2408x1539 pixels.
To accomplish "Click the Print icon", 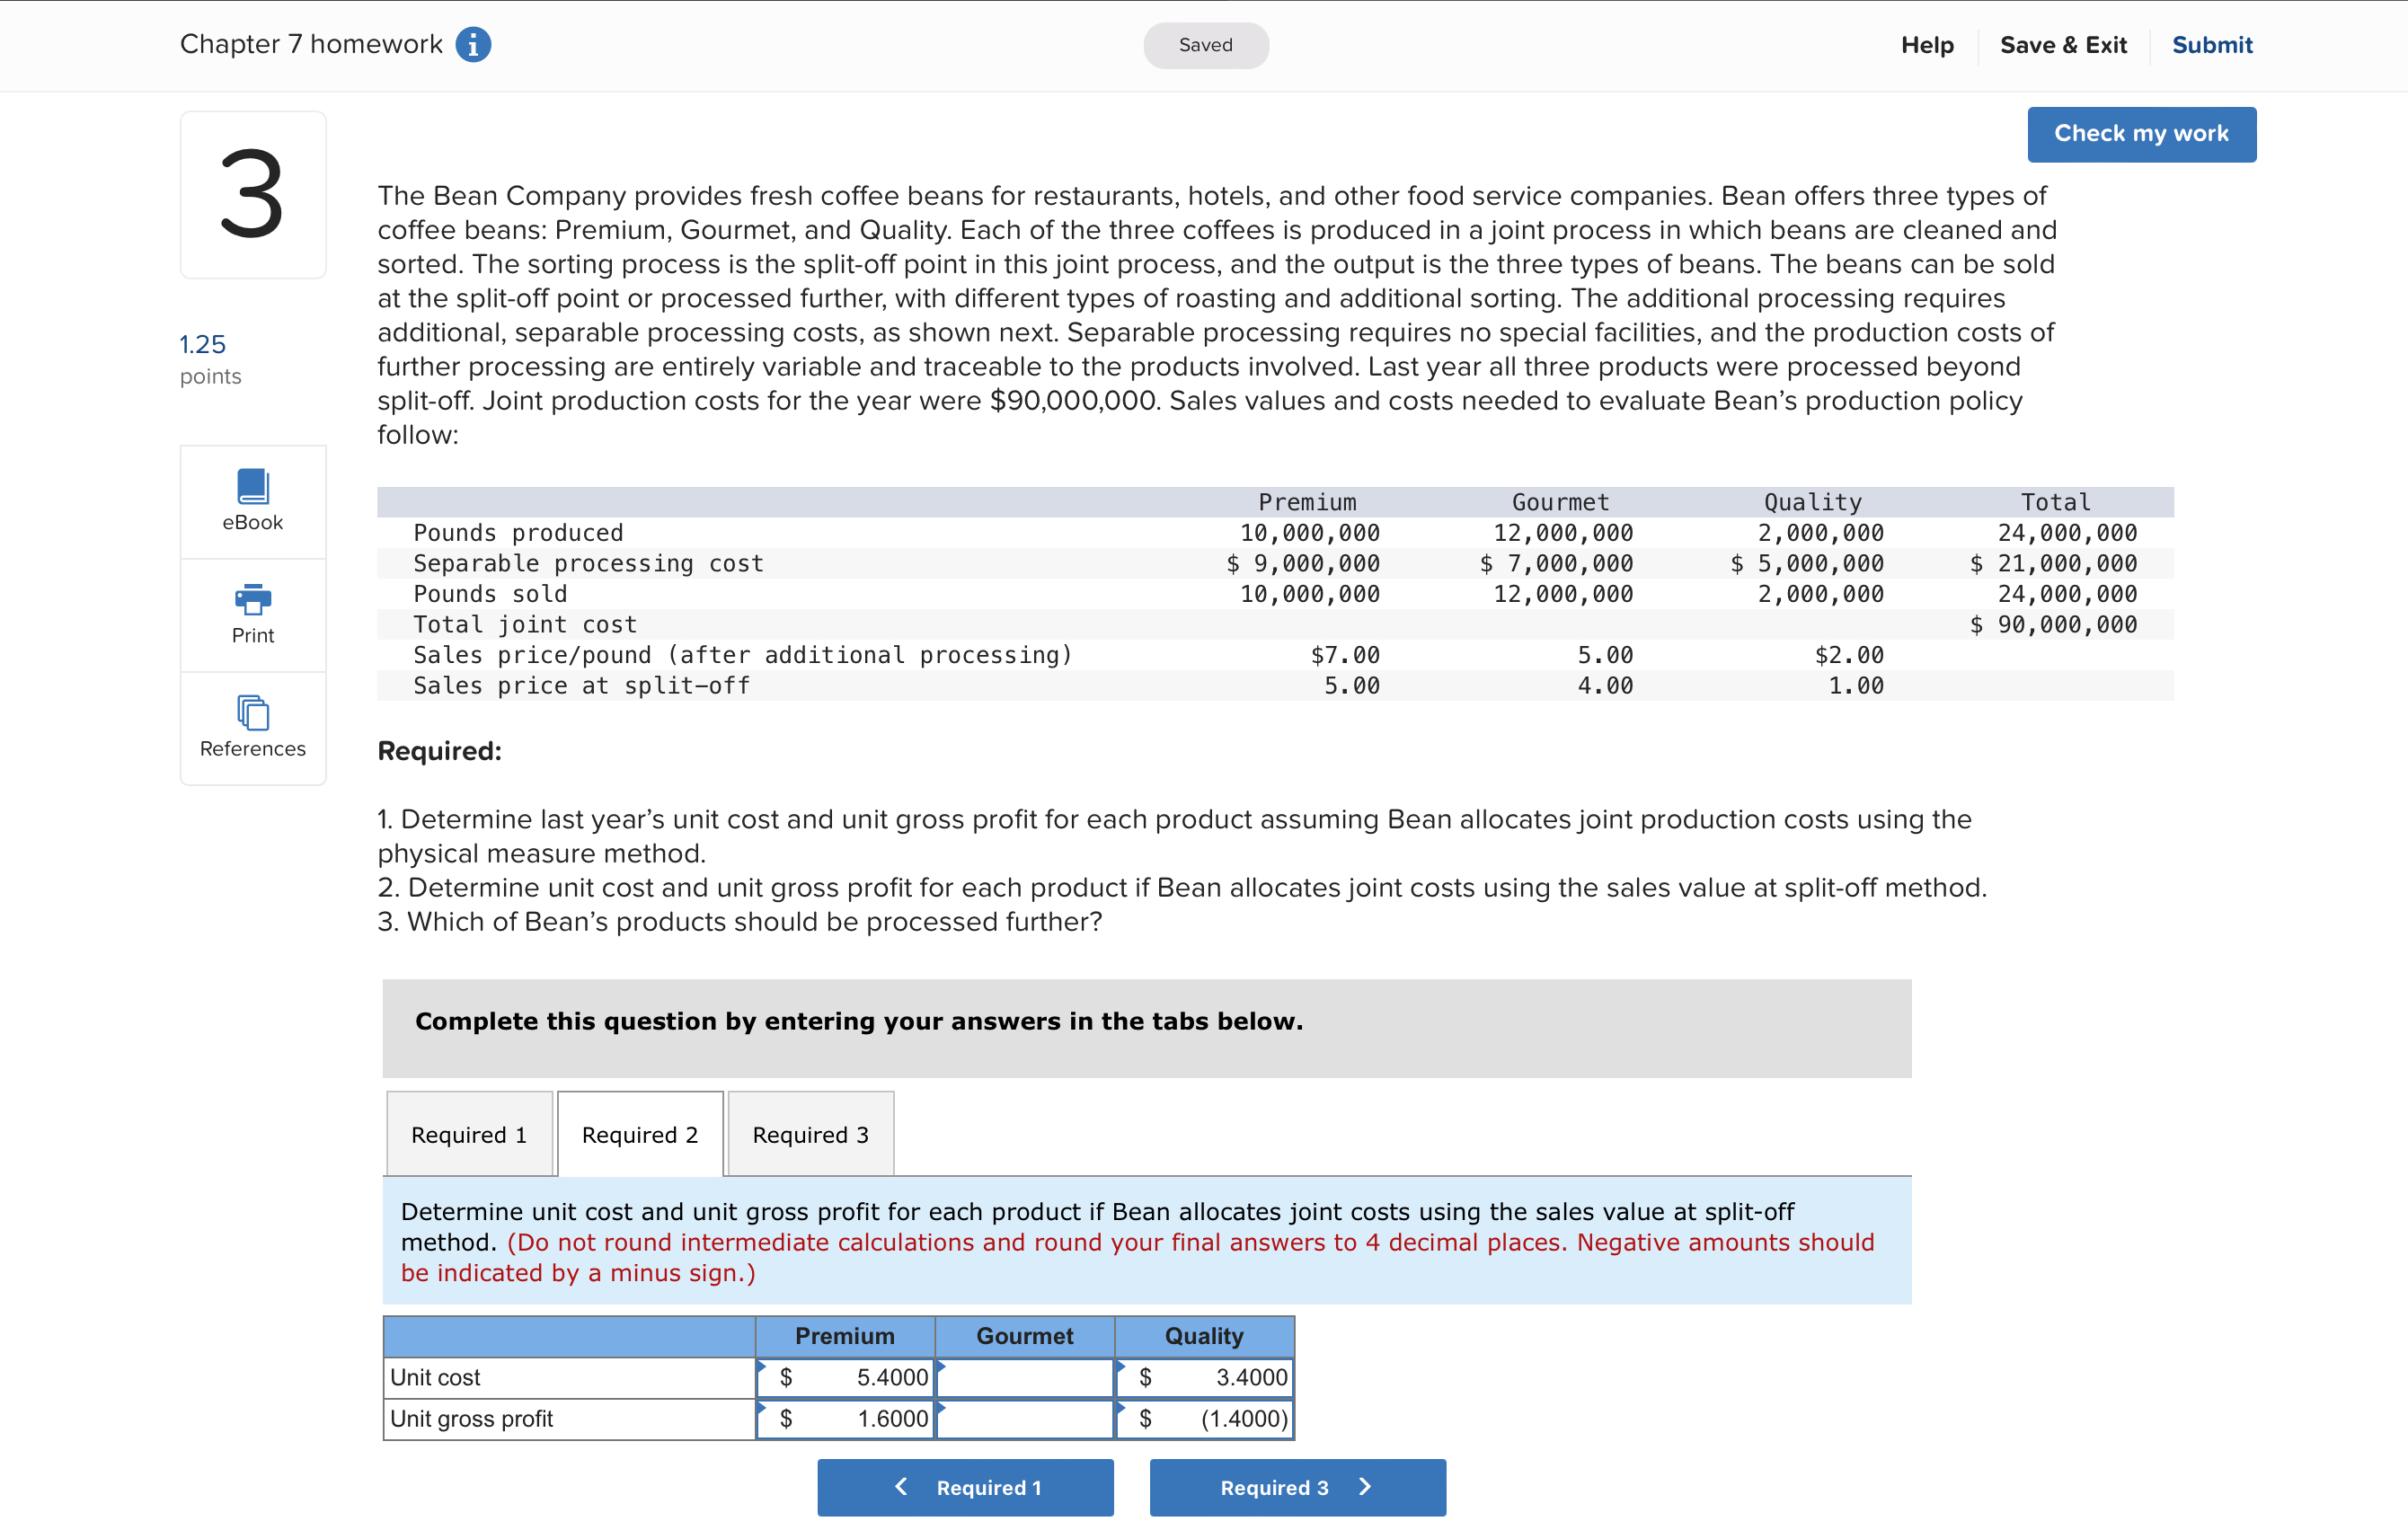I will (x=252, y=599).
